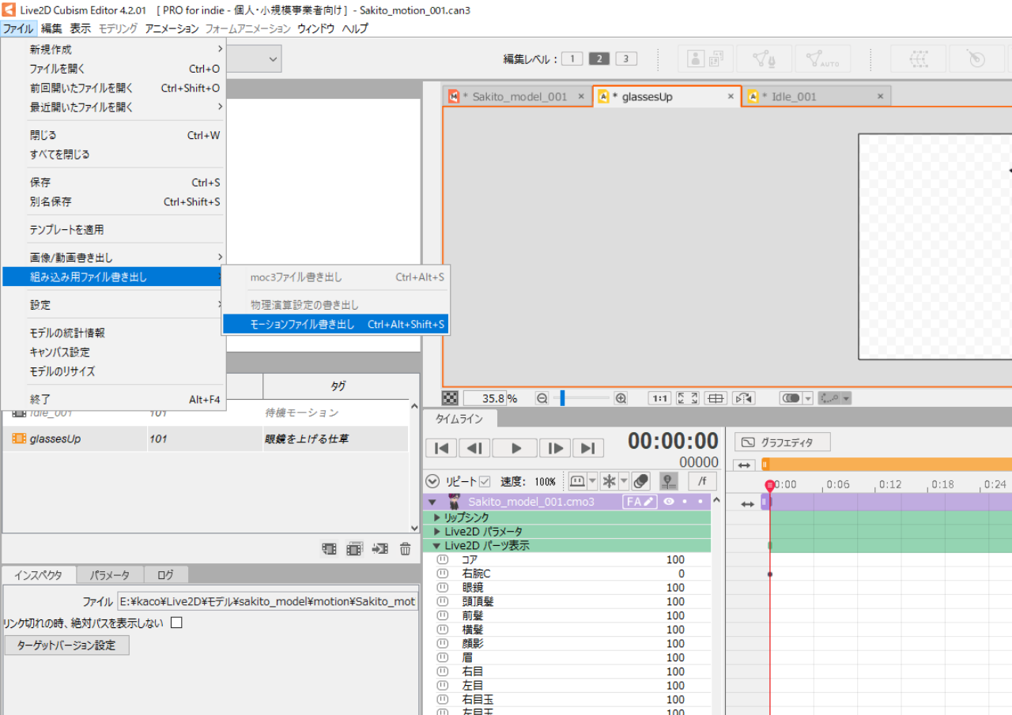The image size is (1012, 715).
Task: Click the FA form animation edit button
Action: 640,502
